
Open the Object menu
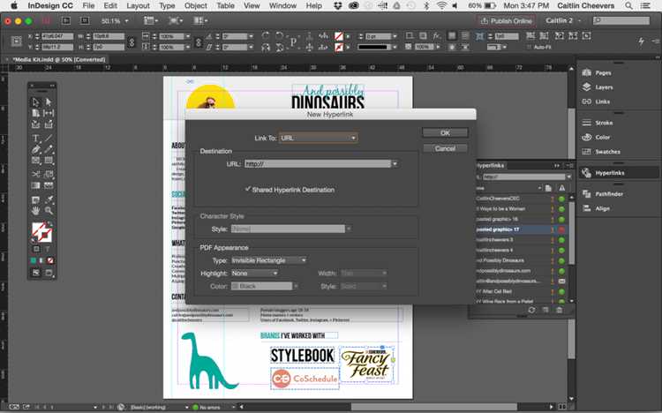coord(195,6)
